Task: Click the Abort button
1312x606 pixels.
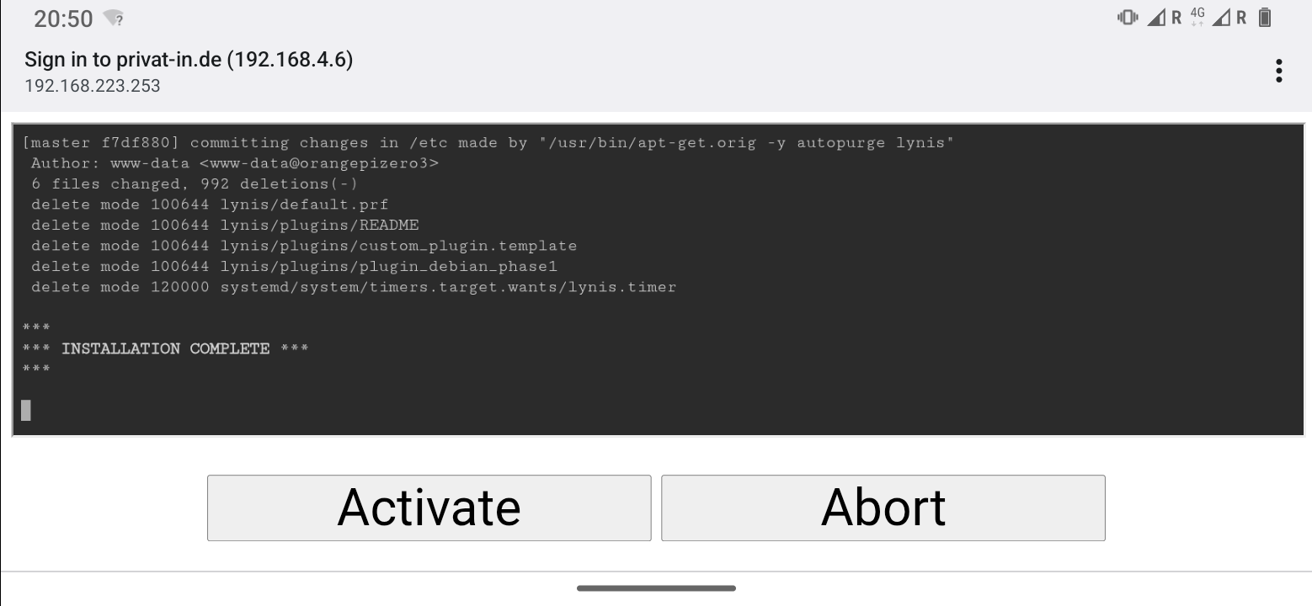Action: (883, 508)
